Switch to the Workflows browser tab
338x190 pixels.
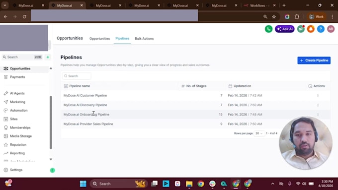(x=257, y=5)
